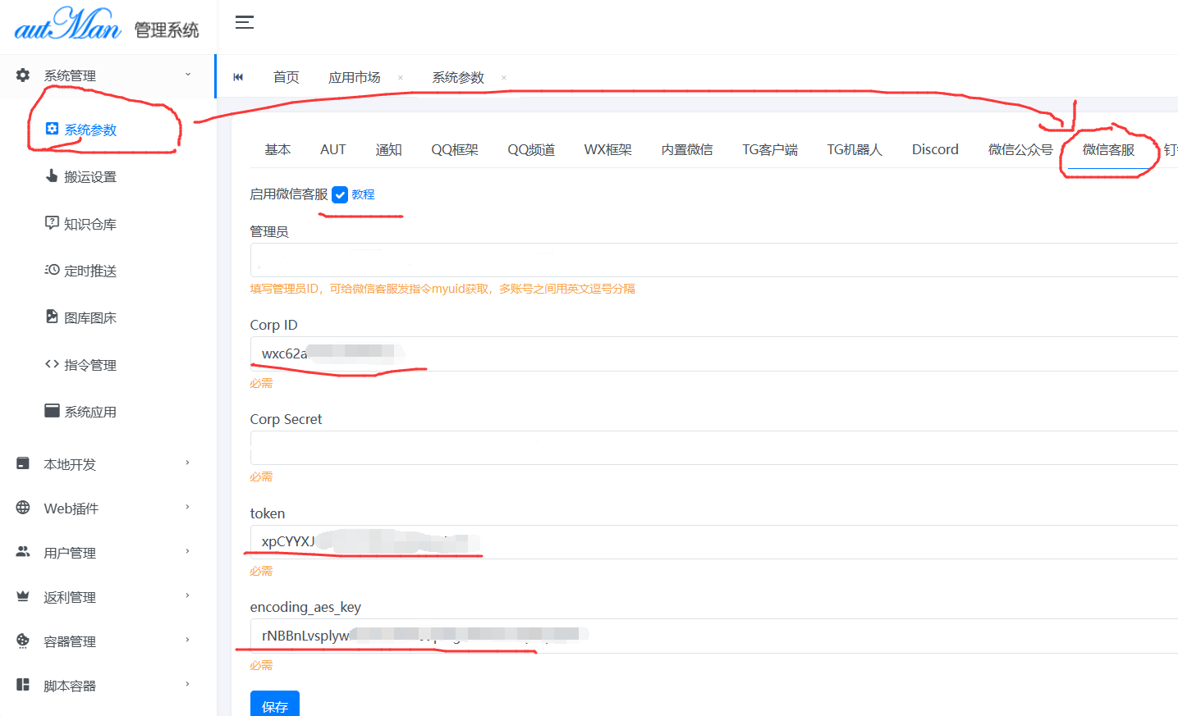Open 知识仓库 from the sidebar
Image resolution: width=1178 pixels, height=716 pixels.
[x=89, y=224]
